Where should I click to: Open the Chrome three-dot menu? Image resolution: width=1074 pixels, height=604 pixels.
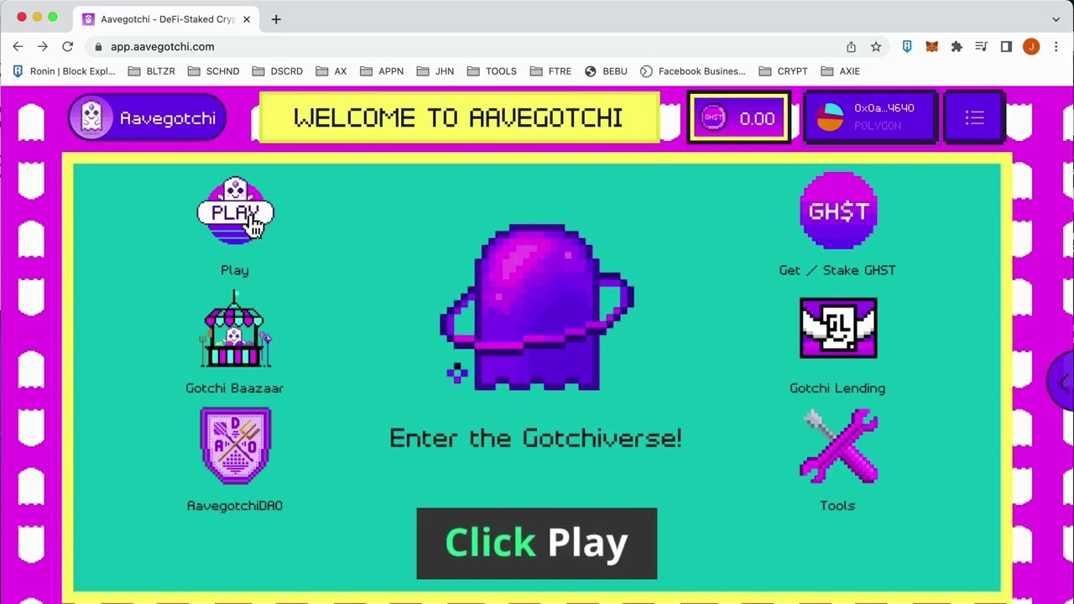click(1056, 47)
